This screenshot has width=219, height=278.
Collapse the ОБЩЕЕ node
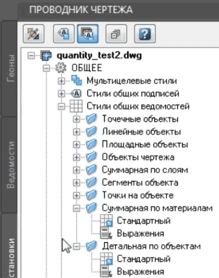tap(46, 69)
